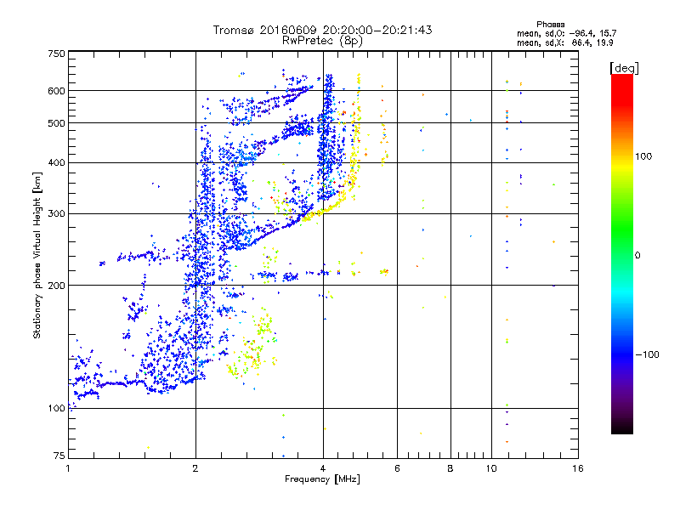The image size is (680, 510).
Task: Click the 'Frequency [MHz]' x-axis label
Action: pos(322,479)
